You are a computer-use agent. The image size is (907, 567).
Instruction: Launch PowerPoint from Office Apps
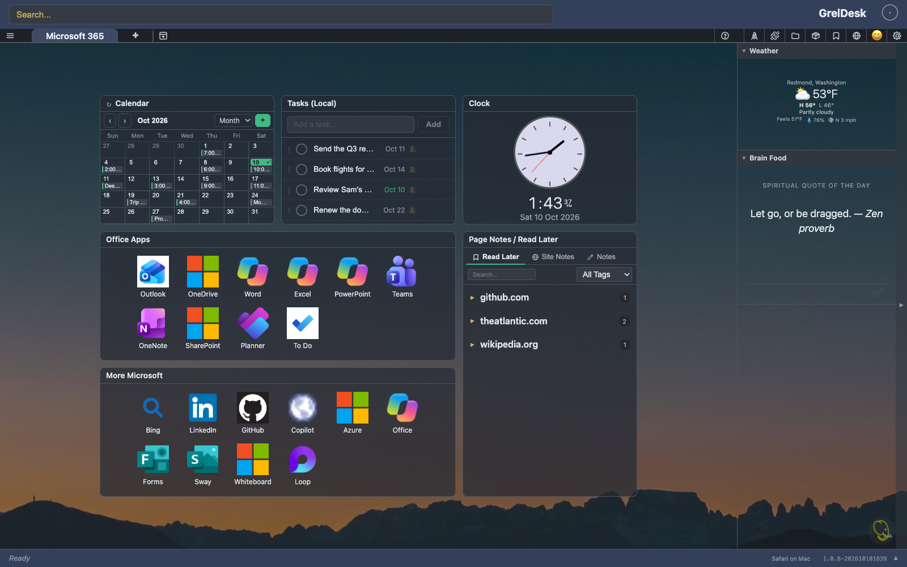353,272
